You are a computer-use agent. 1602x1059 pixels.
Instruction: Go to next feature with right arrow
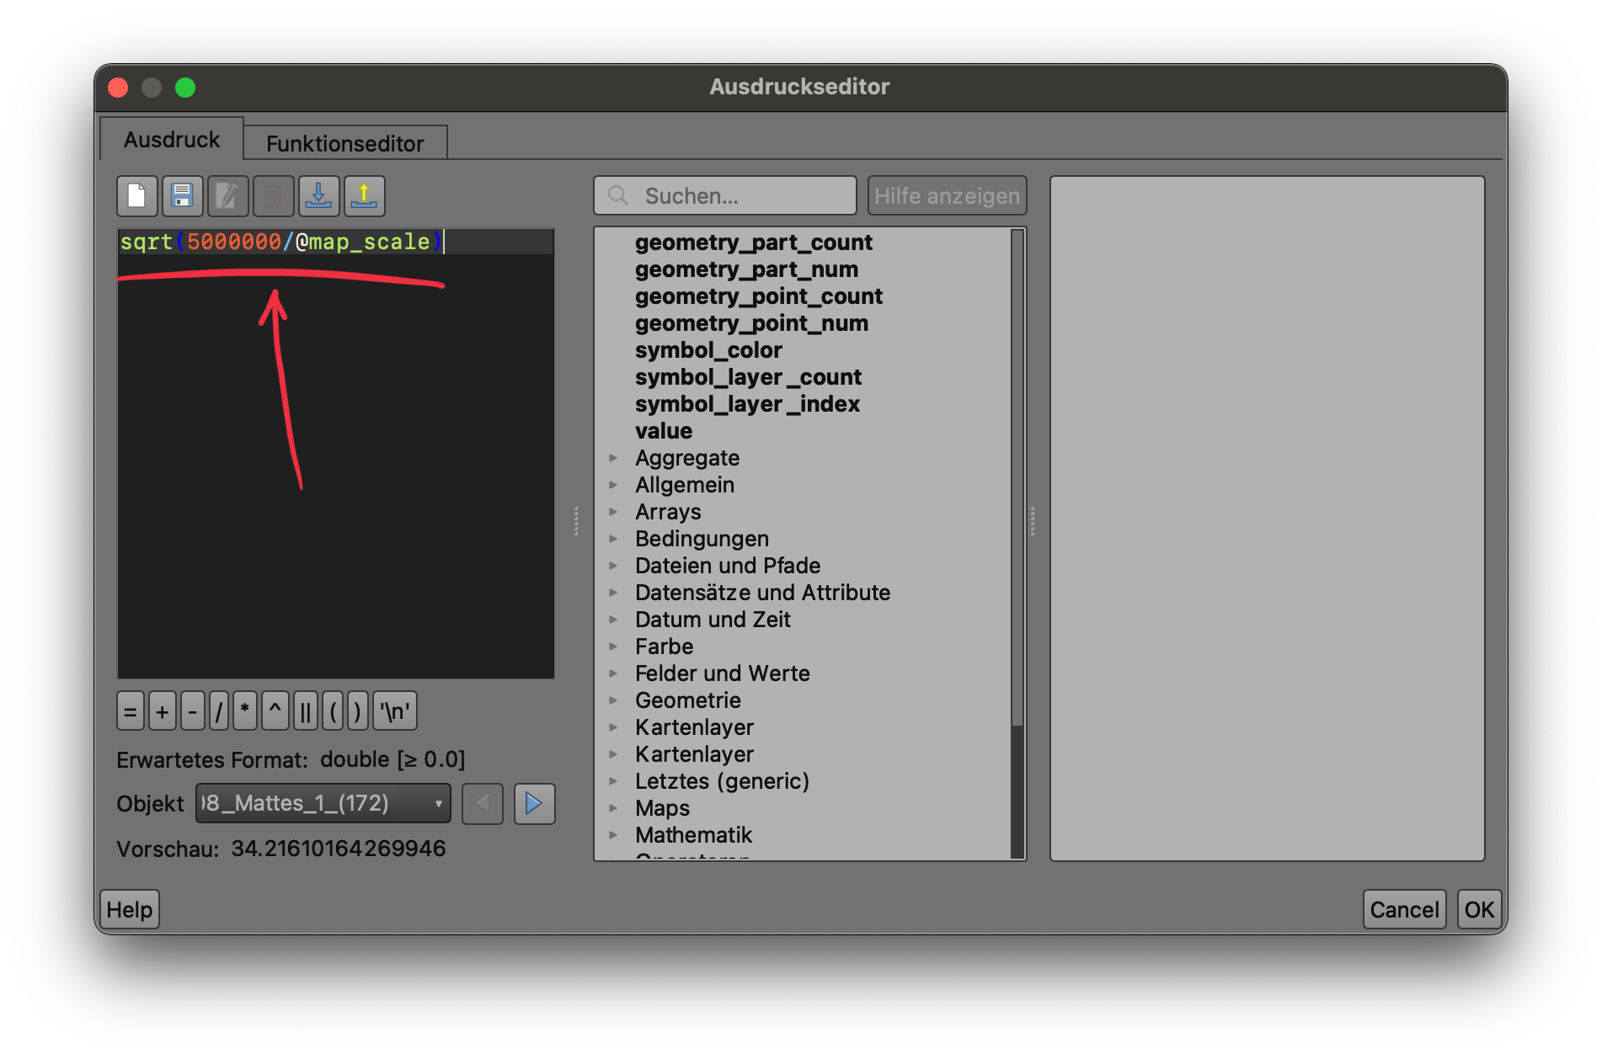coord(534,804)
